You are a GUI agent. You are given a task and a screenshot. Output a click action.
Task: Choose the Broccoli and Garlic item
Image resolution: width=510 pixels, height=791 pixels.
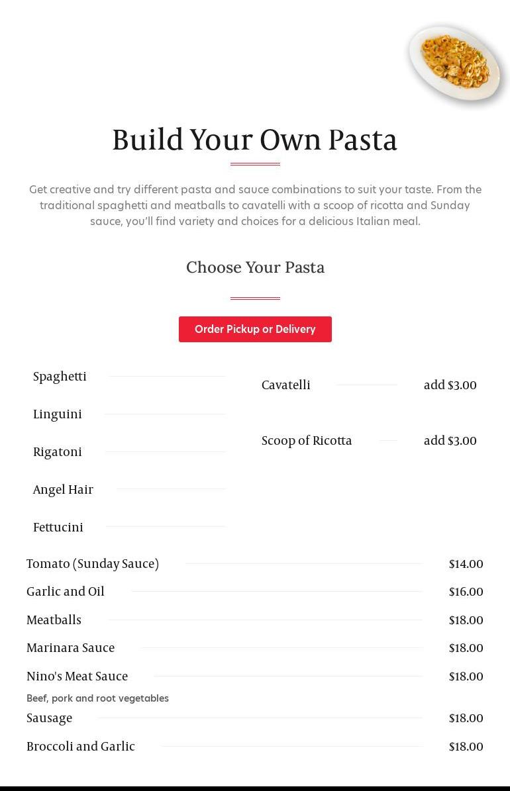click(x=81, y=747)
